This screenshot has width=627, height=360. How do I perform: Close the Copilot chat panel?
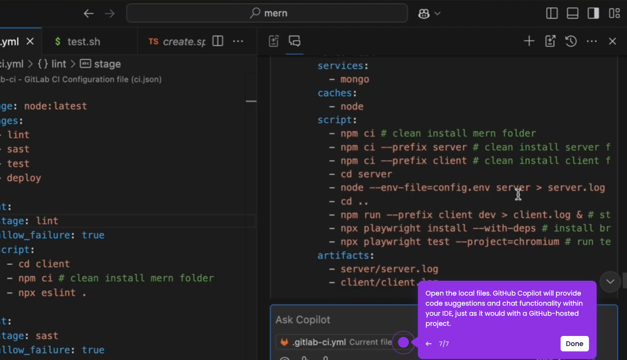click(x=613, y=41)
